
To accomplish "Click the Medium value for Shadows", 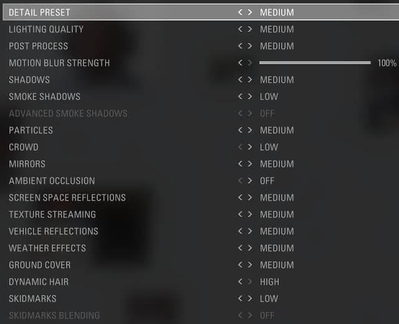I will [x=277, y=80].
